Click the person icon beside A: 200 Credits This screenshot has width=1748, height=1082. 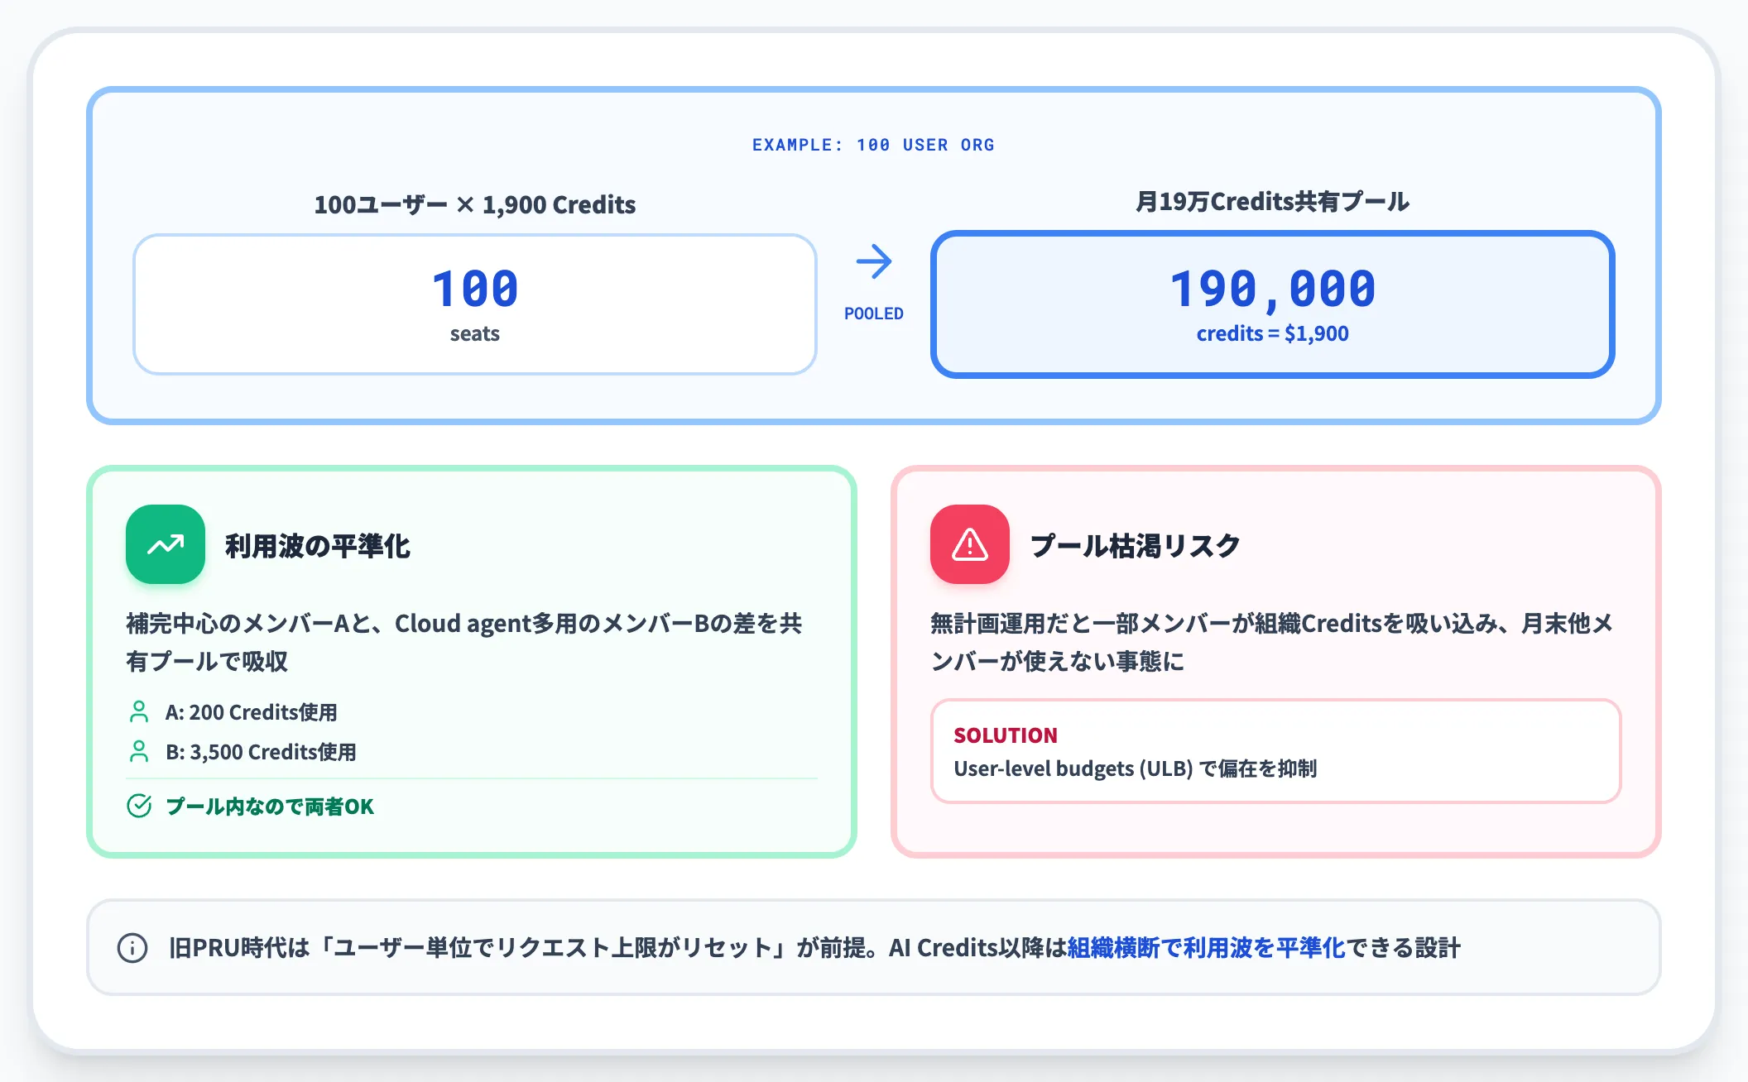pos(139,711)
